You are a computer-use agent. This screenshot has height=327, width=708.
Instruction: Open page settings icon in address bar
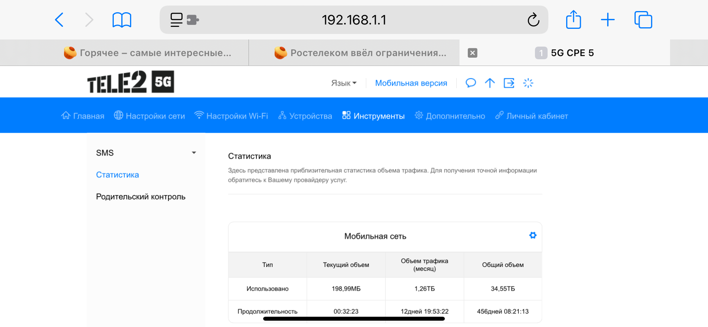point(176,20)
